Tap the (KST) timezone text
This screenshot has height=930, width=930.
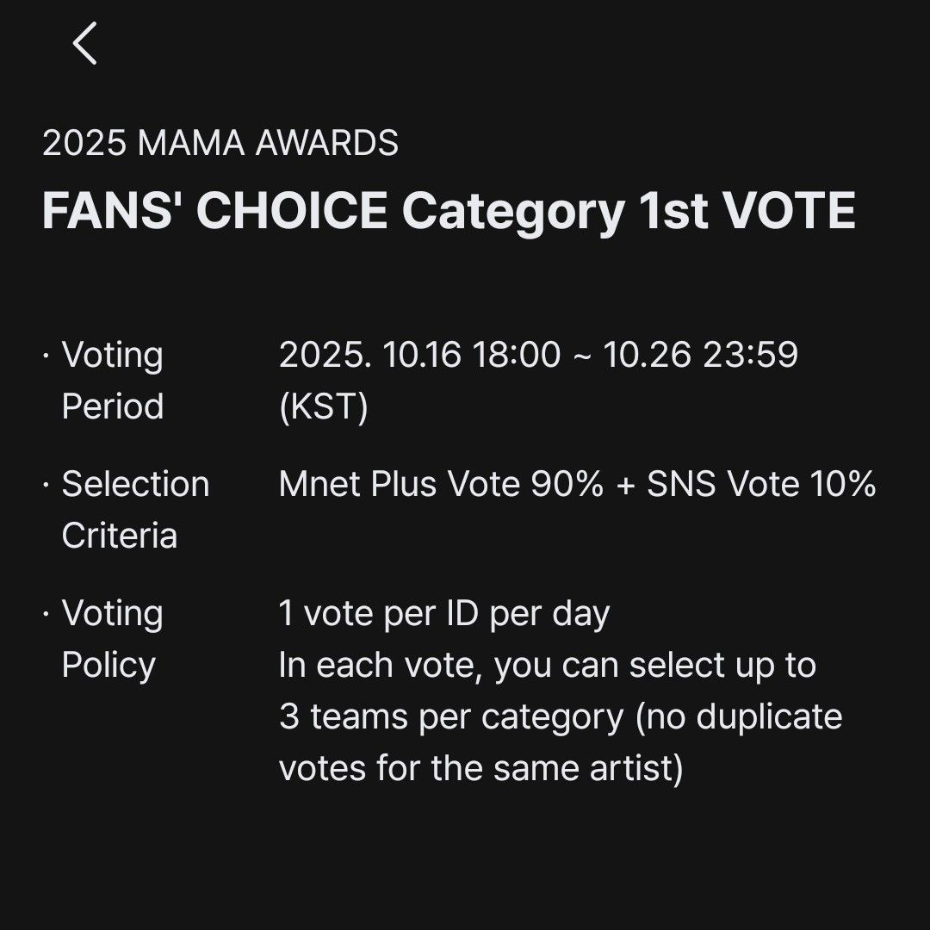pos(324,406)
